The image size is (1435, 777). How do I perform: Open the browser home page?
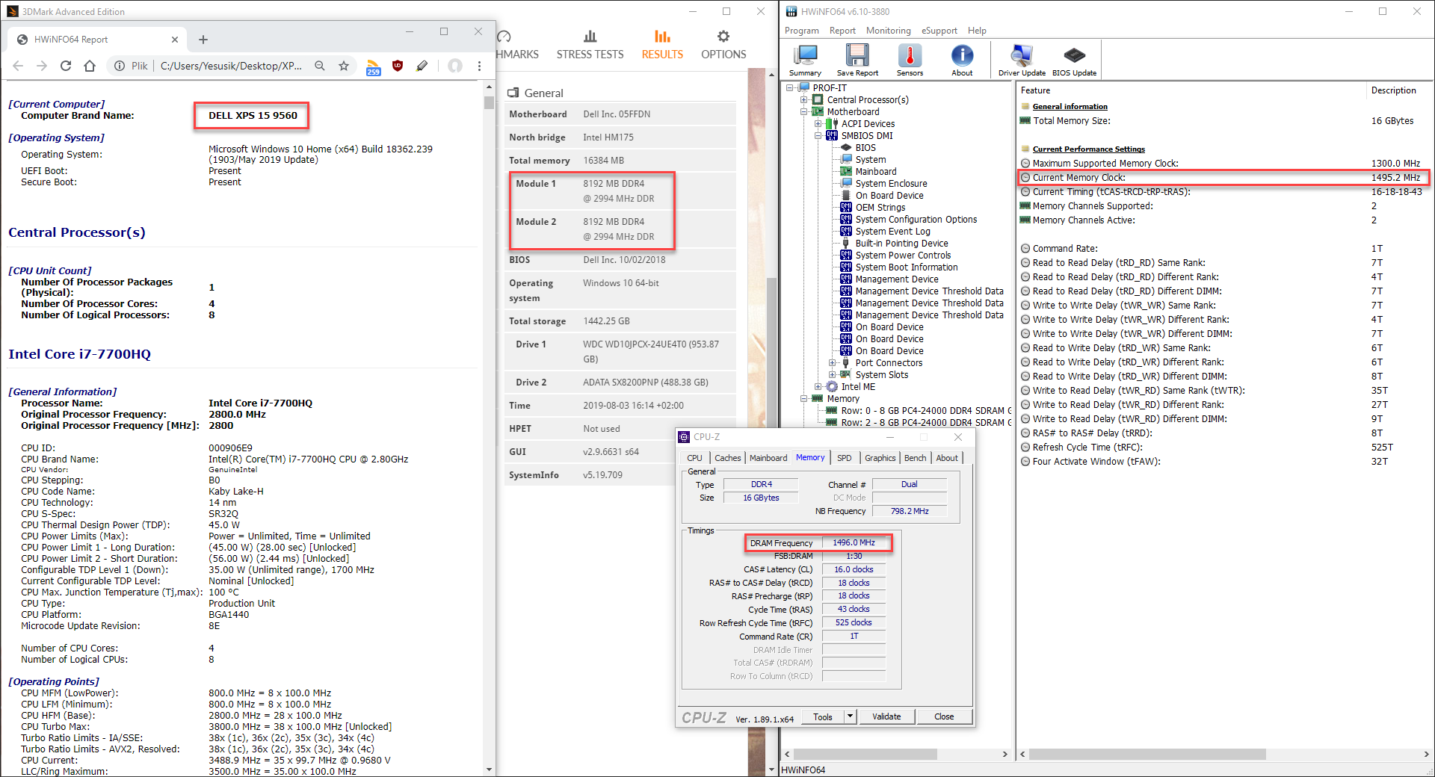(x=90, y=66)
